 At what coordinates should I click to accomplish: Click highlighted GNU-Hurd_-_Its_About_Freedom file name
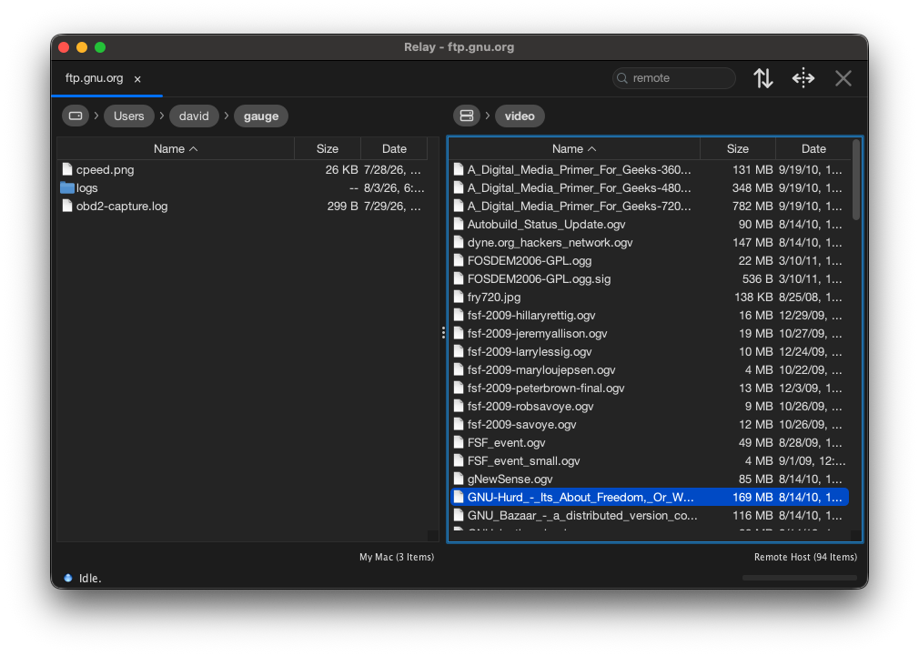coord(581,497)
